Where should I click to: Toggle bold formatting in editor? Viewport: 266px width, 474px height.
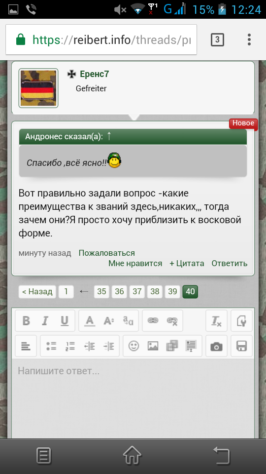[26, 321]
